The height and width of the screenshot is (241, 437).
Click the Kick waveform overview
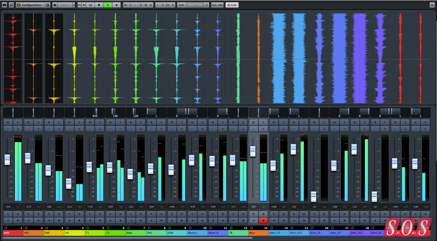(x=13, y=58)
